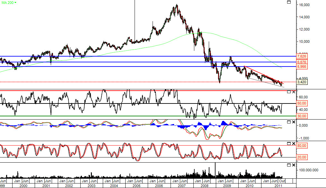Click the 2007 year on time axis
Viewport: 326px width, 188px height.
pyautogui.click(x=182, y=186)
